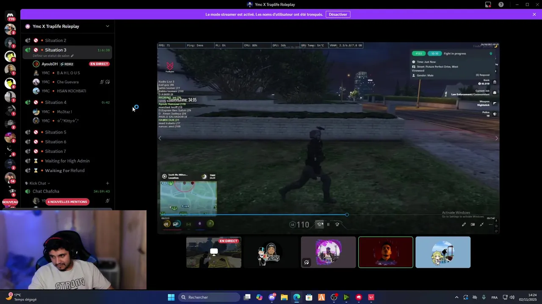Click pencil icon next to salon status
Image resolution: width=542 pixels, height=304 pixels.
(72, 56)
